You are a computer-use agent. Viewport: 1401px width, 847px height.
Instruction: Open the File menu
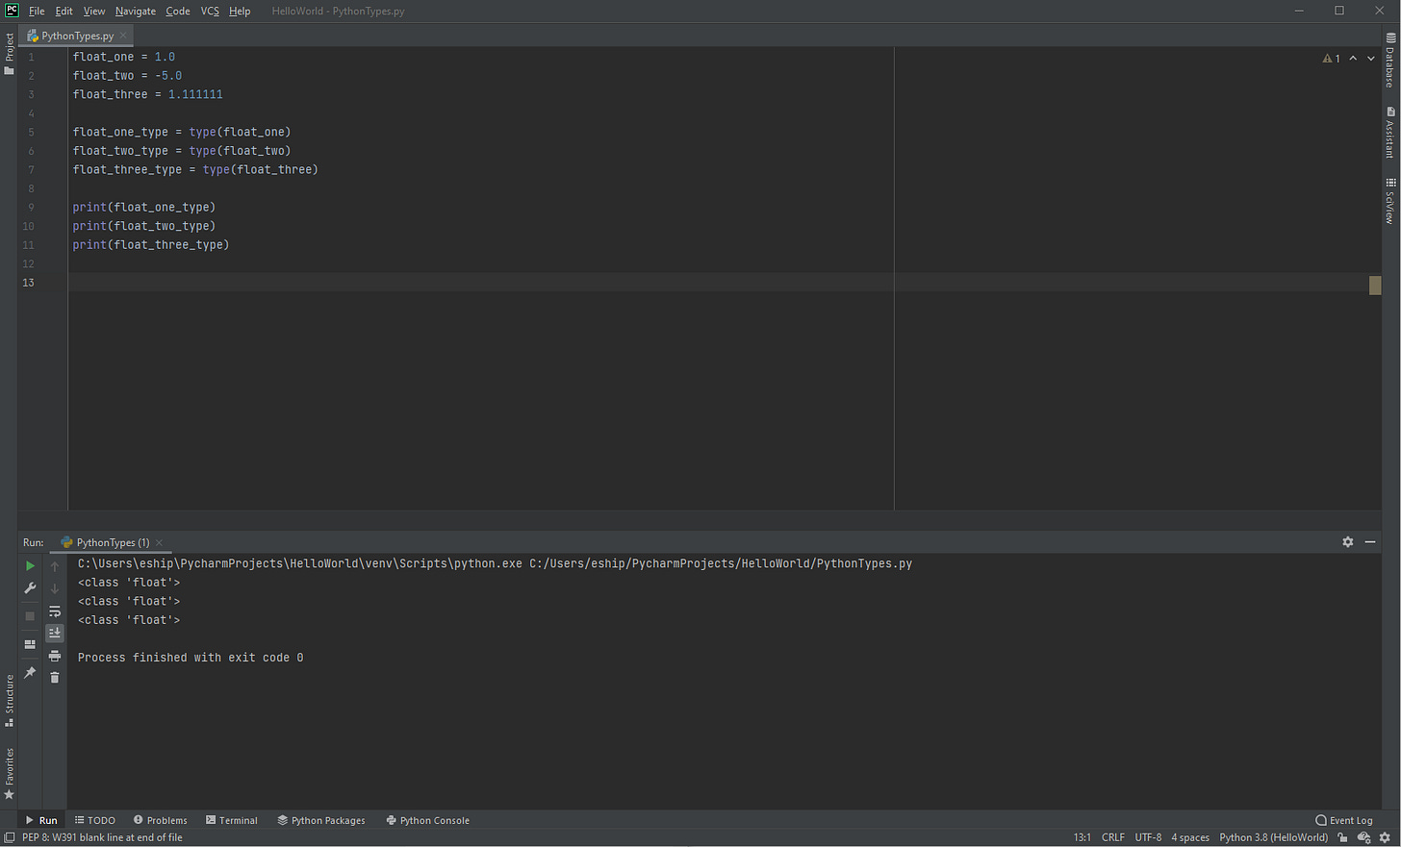pyautogui.click(x=37, y=12)
